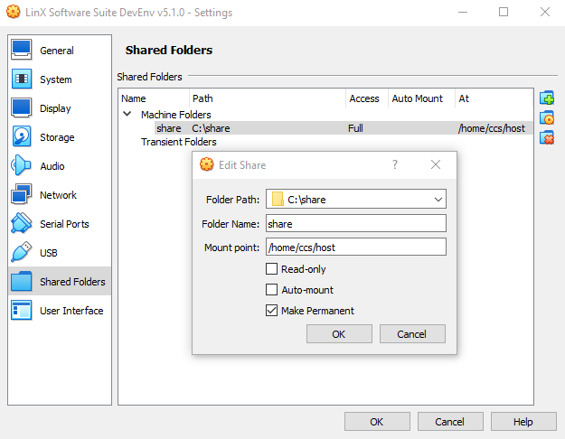Click the Mount point input field

[356, 247]
